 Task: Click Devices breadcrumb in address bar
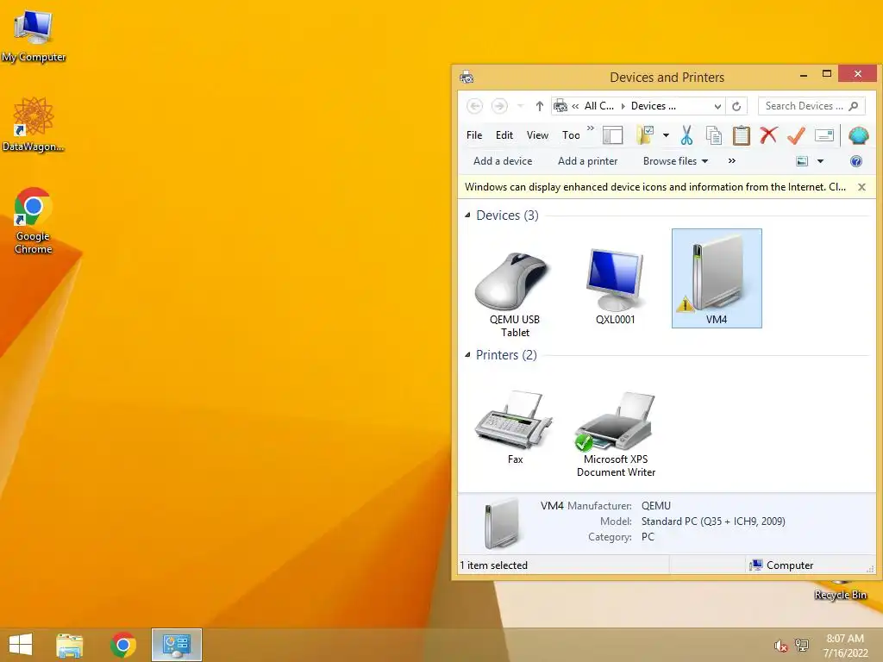(x=654, y=106)
